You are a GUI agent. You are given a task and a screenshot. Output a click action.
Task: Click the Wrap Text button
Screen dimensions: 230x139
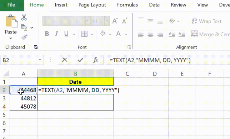(206, 21)
